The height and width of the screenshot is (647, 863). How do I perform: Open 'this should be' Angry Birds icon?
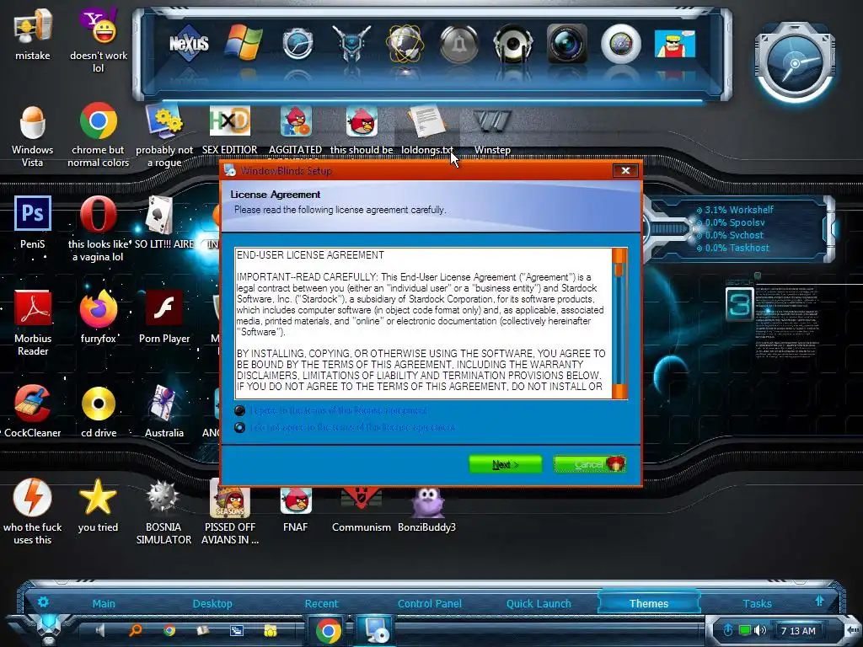pos(362,130)
